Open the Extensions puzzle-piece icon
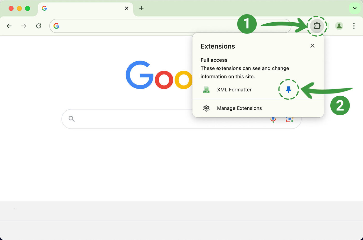 coord(317,26)
